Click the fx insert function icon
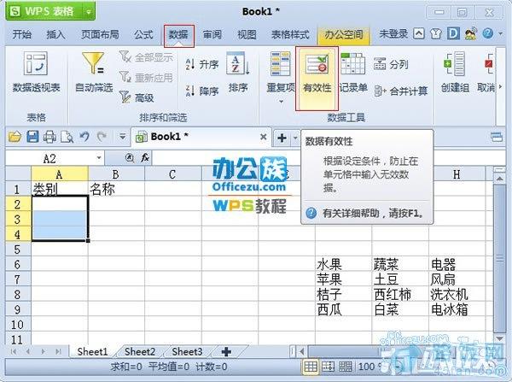The width and height of the screenshot is (512, 382). 145,158
